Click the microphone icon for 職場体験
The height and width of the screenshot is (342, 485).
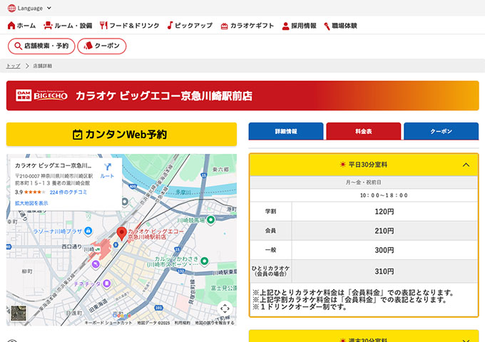(x=327, y=26)
